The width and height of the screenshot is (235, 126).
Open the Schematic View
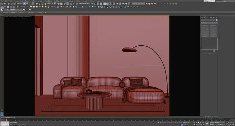111,3
